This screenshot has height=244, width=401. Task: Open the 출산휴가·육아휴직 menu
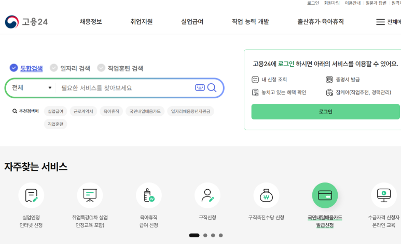pyautogui.click(x=321, y=22)
